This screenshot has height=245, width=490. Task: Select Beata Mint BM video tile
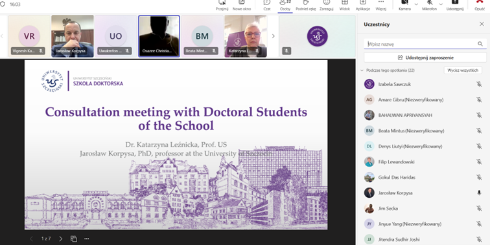click(x=202, y=36)
